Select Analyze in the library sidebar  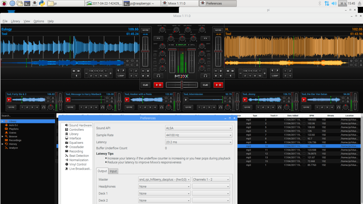pos(13,148)
